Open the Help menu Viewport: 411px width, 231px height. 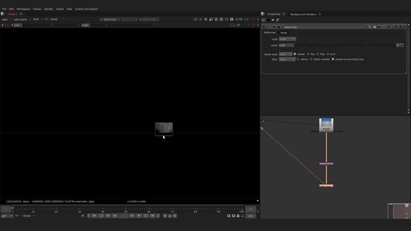[x=69, y=9]
